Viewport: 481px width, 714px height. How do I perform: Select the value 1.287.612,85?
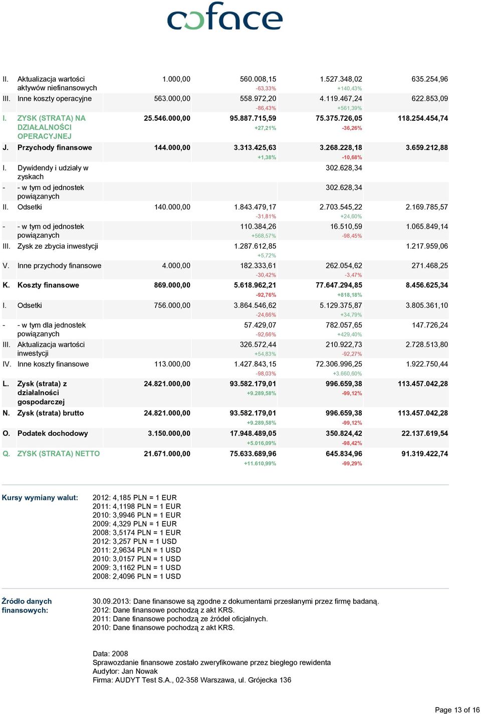coord(255,246)
